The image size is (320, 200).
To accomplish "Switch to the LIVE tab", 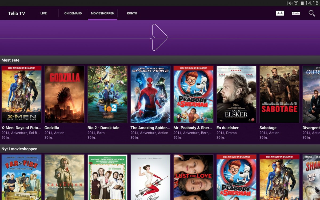I will click(43, 13).
